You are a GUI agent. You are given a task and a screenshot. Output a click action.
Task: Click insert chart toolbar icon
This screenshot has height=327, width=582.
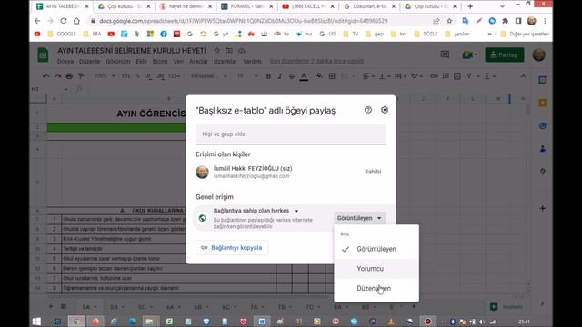(x=457, y=76)
